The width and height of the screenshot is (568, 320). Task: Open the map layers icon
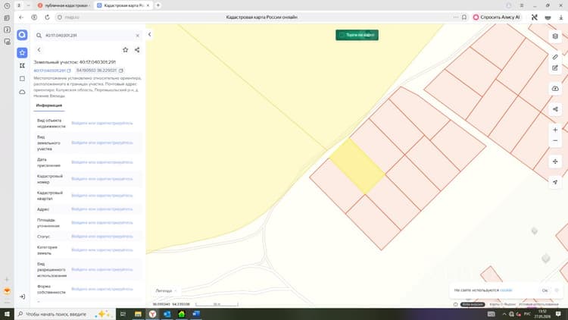pos(555,36)
